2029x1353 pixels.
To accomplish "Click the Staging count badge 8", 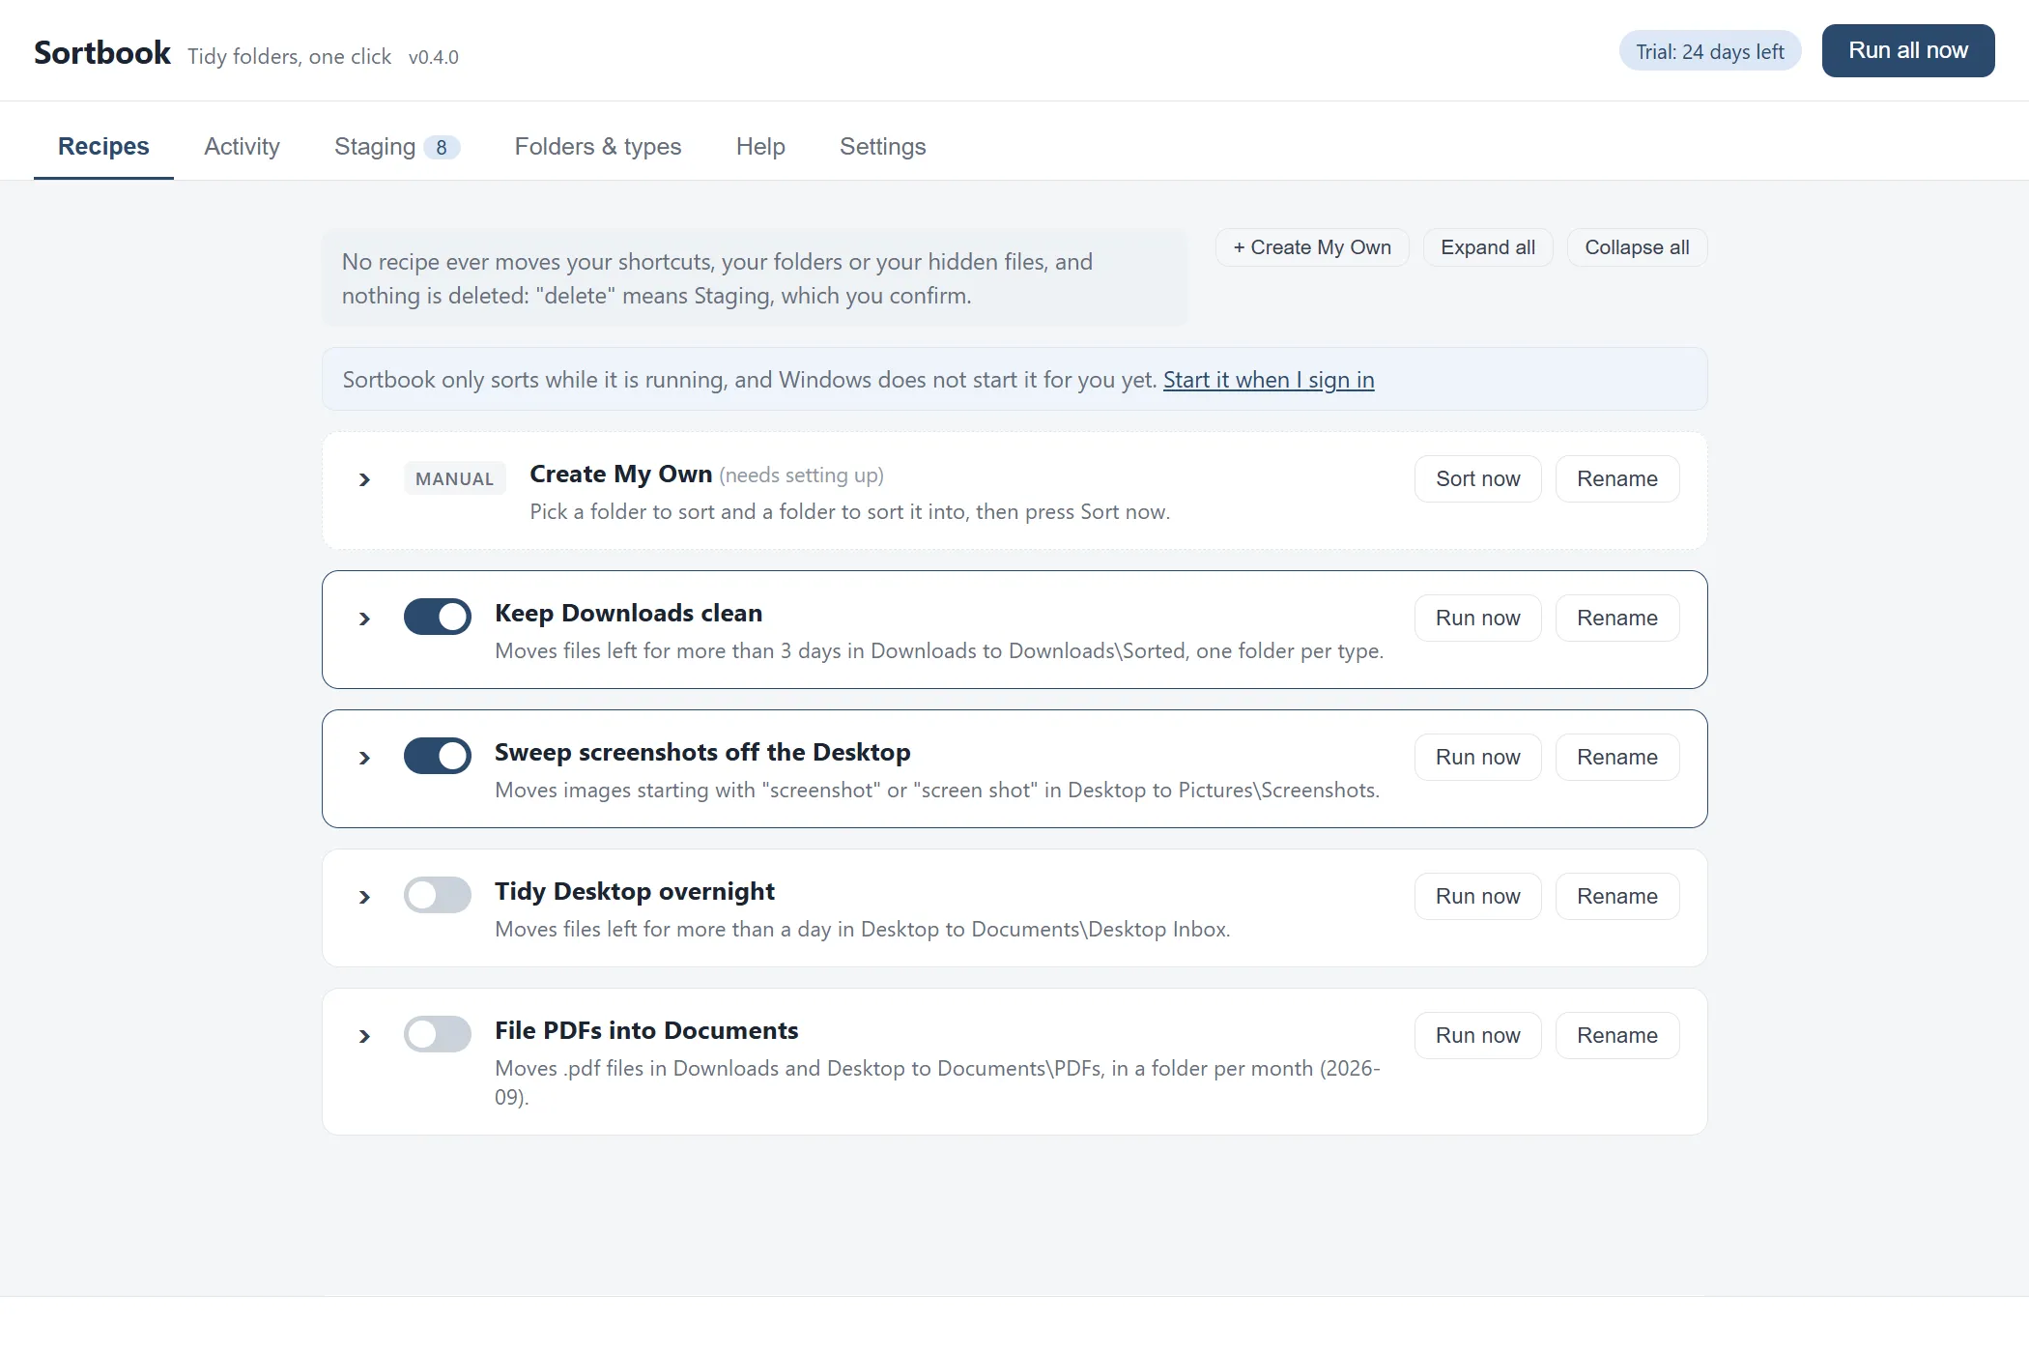I will point(442,147).
